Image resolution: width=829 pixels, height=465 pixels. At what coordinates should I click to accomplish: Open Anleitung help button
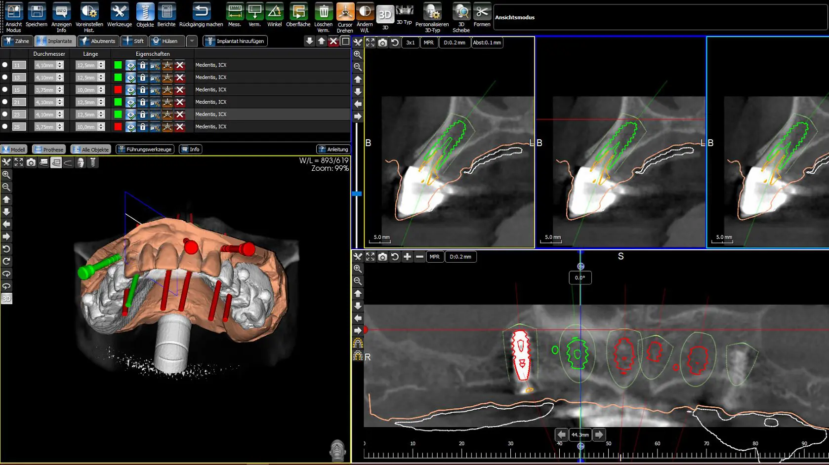[333, 149]
